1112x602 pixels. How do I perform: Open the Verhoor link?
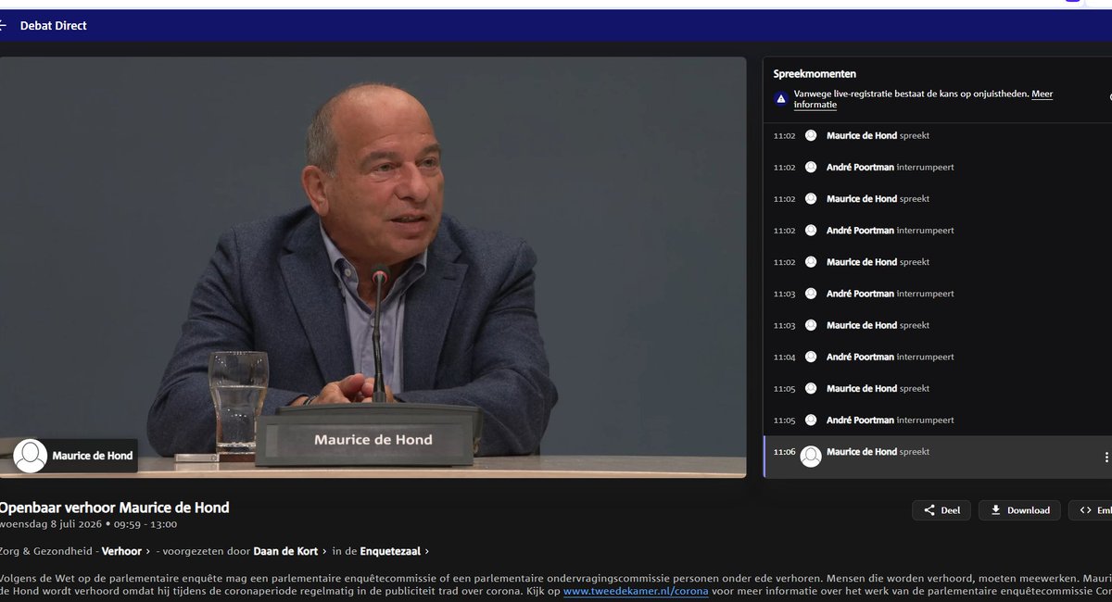point(126,551)
